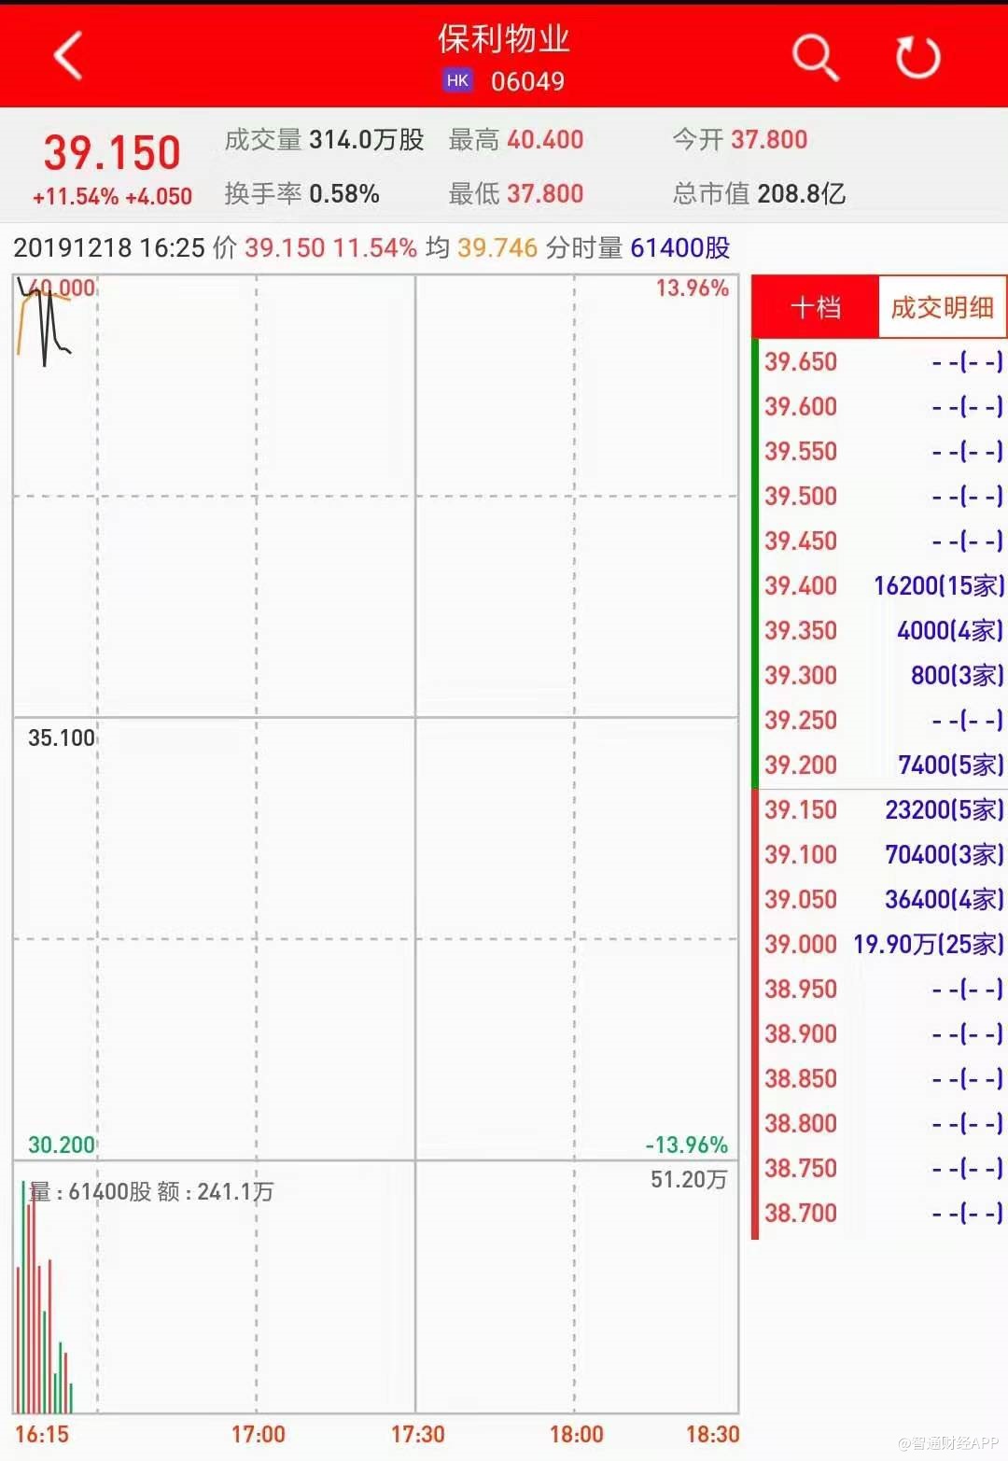
Task: Tap 换手率 0.58% value
Action: tap(344, 194)
